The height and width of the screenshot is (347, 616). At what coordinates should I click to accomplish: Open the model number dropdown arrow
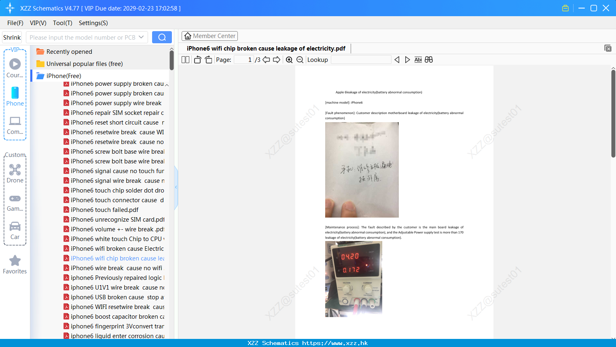(141, 37)
